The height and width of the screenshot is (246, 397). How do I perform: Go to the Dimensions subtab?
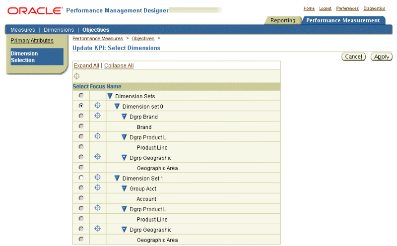click(x=59, y=30)
